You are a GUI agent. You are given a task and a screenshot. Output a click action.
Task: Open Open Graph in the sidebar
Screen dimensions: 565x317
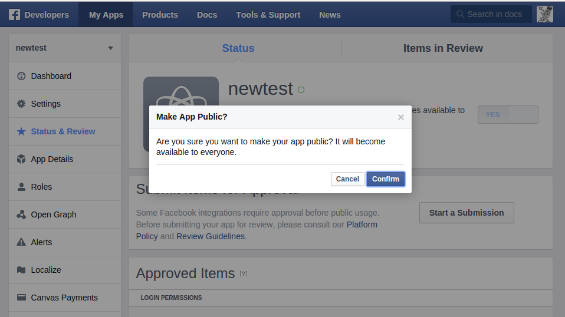click(x=65, y=214)
